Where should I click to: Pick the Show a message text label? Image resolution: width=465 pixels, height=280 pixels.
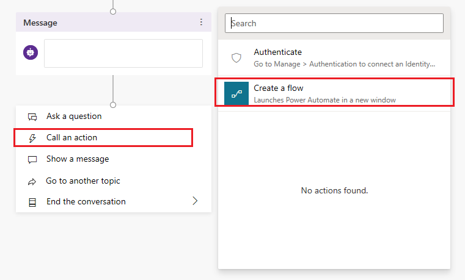[78, 159]
